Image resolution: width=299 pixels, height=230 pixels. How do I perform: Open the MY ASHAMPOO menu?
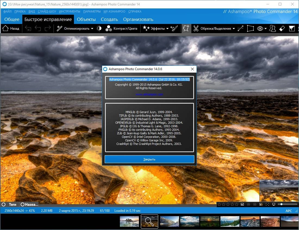point(114,11)
